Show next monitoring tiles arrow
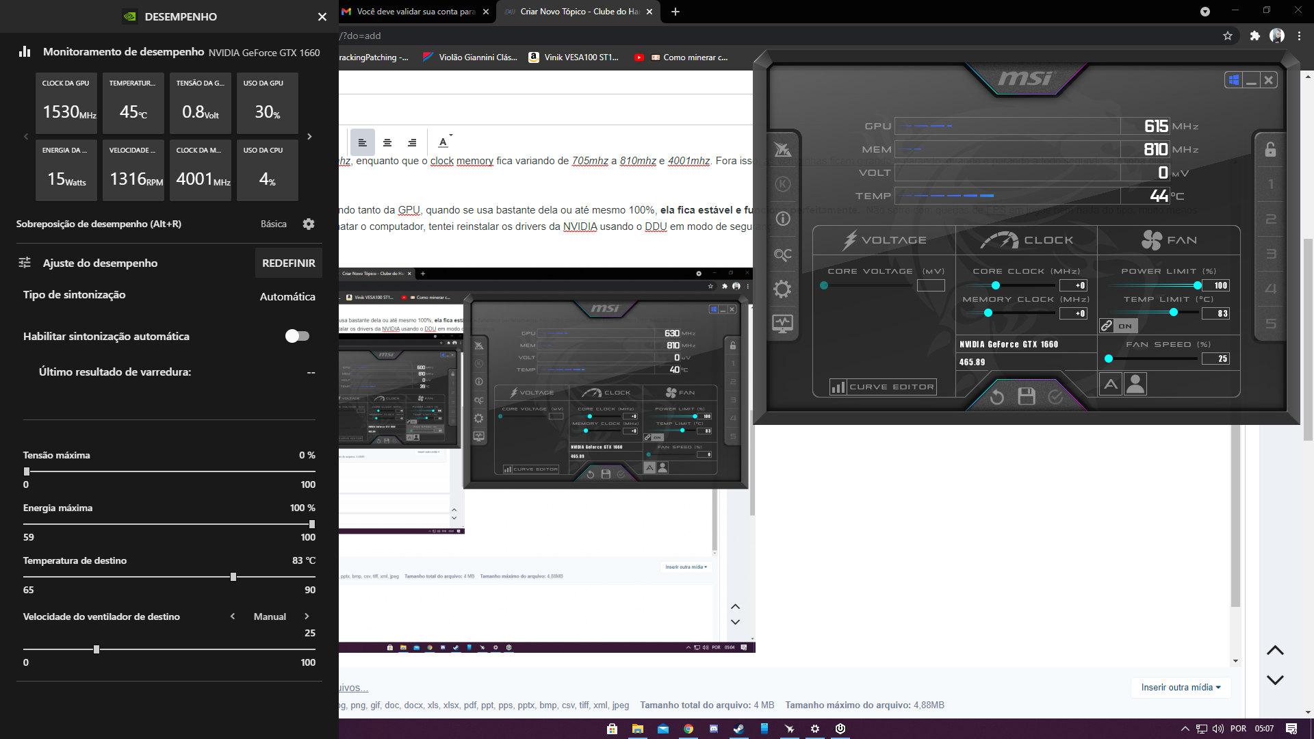 tap(309, 136)
